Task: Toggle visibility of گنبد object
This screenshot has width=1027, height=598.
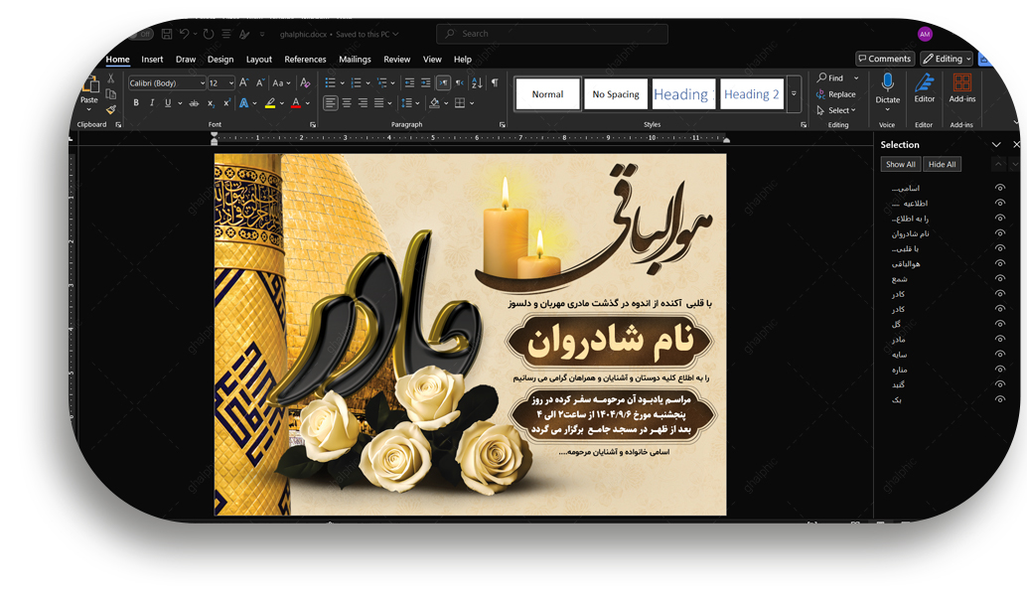Action: coord(1000,384)
